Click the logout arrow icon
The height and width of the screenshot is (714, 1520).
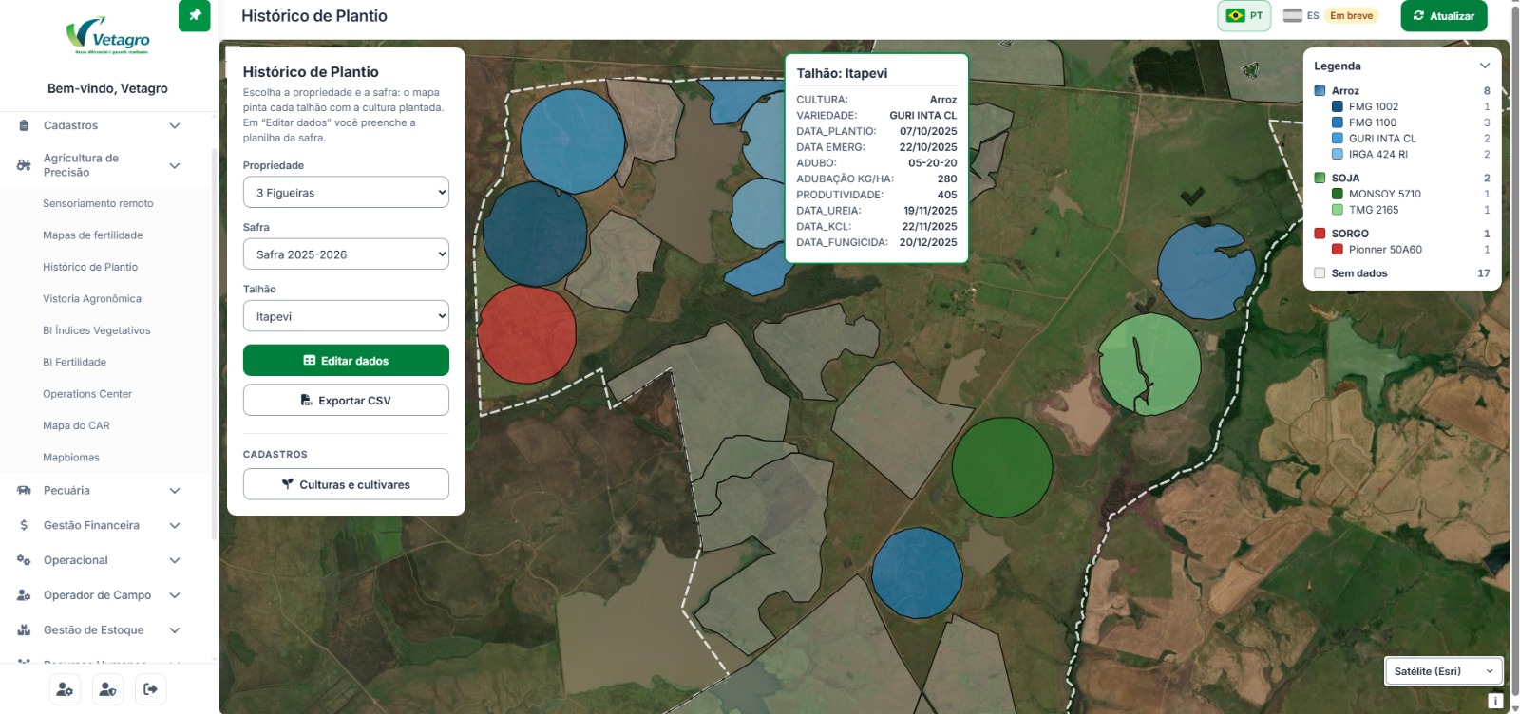(151, 689)
